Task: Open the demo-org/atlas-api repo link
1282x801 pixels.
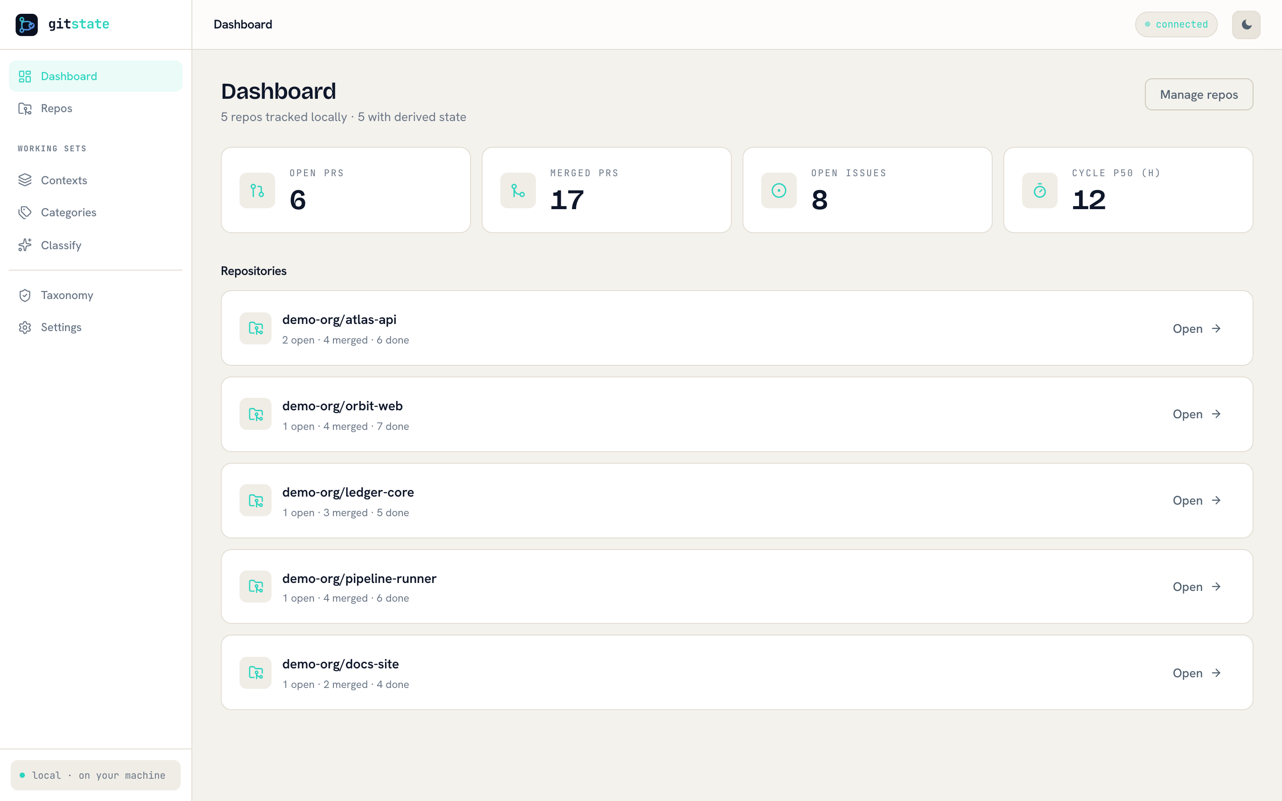Action: click(x=1197, y=328)
